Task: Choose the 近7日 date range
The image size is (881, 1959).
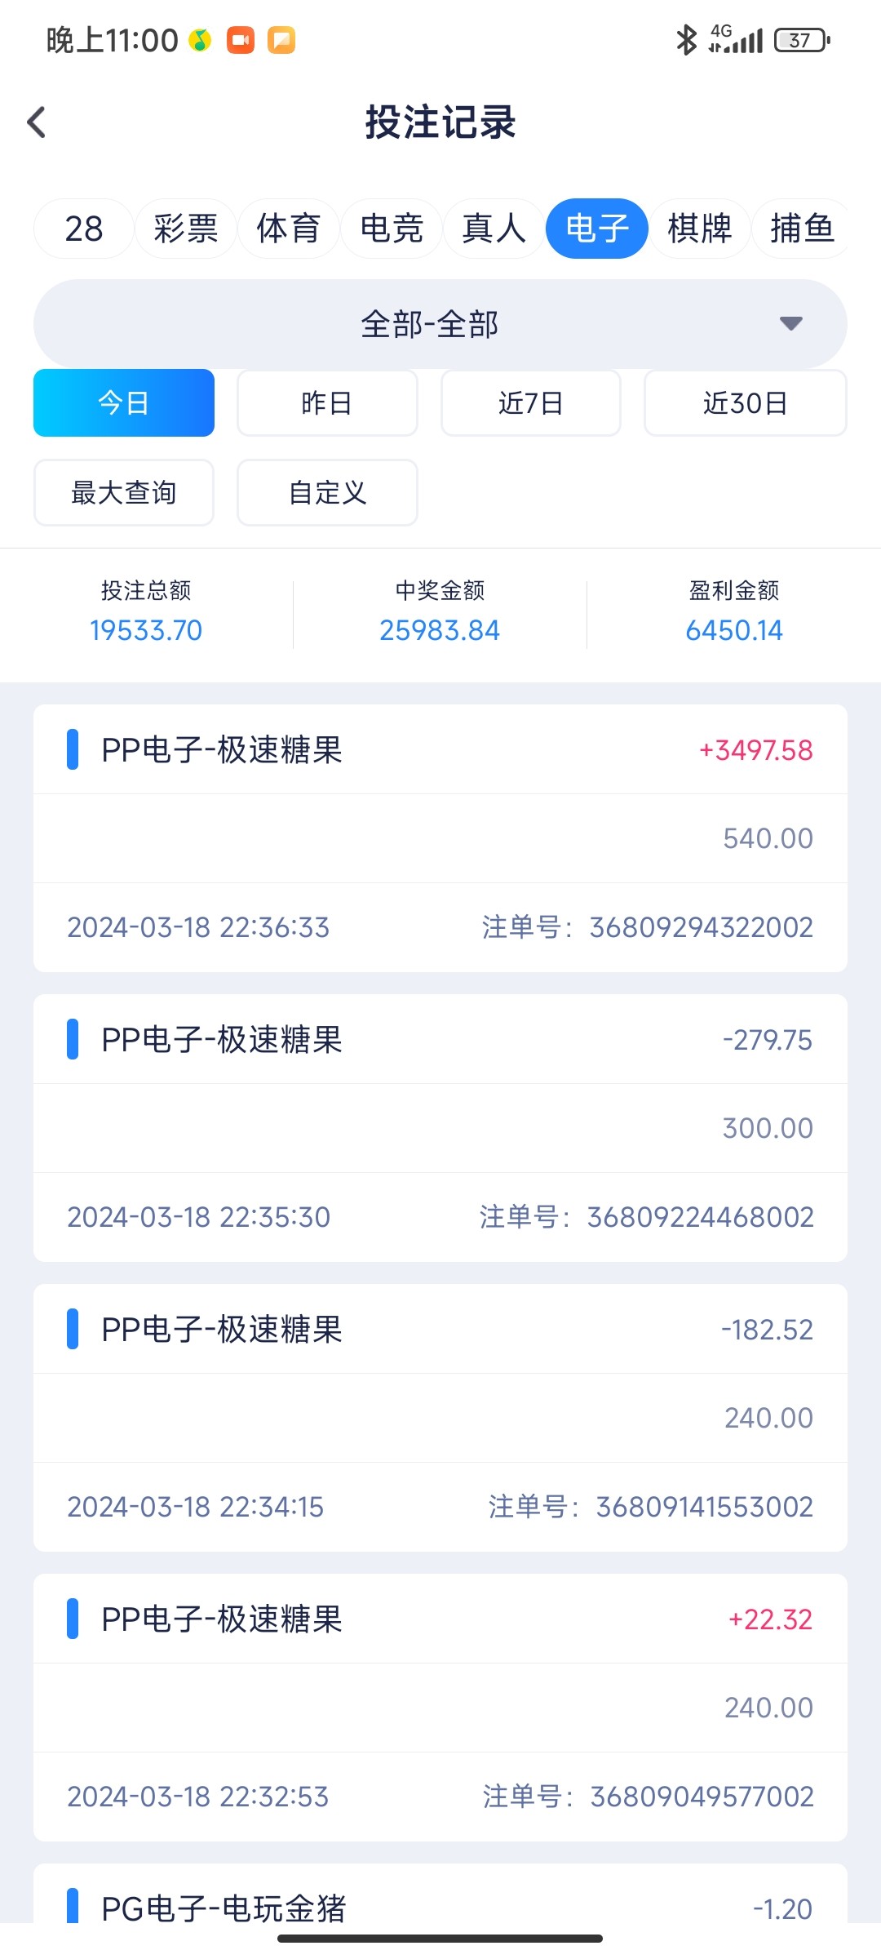Action: [531, 403]
